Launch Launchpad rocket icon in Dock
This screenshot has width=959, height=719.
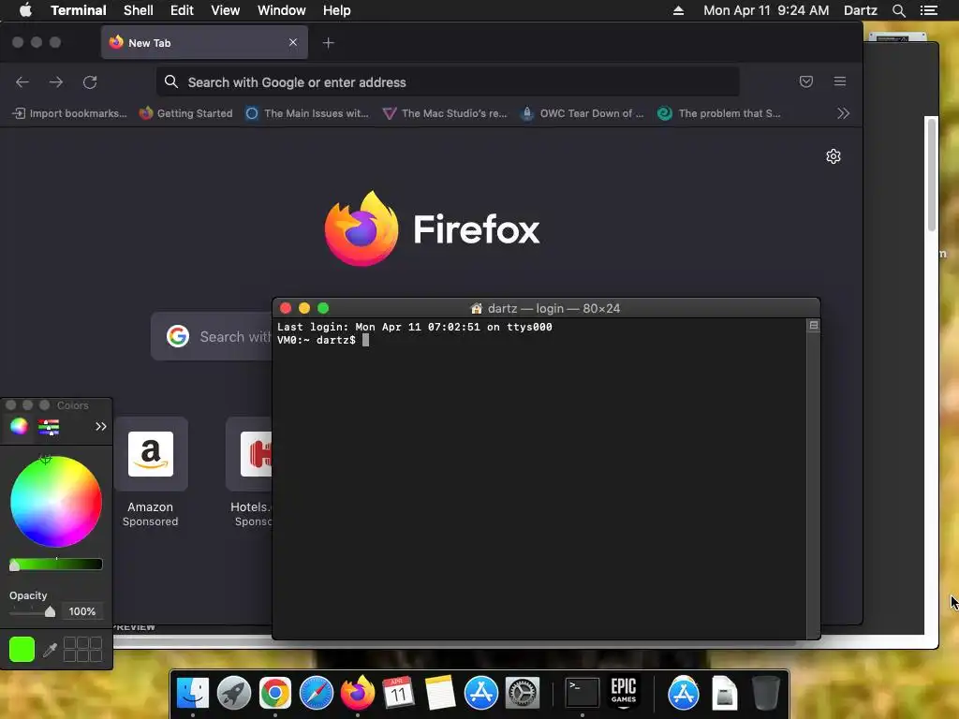(x=233, y=693)
